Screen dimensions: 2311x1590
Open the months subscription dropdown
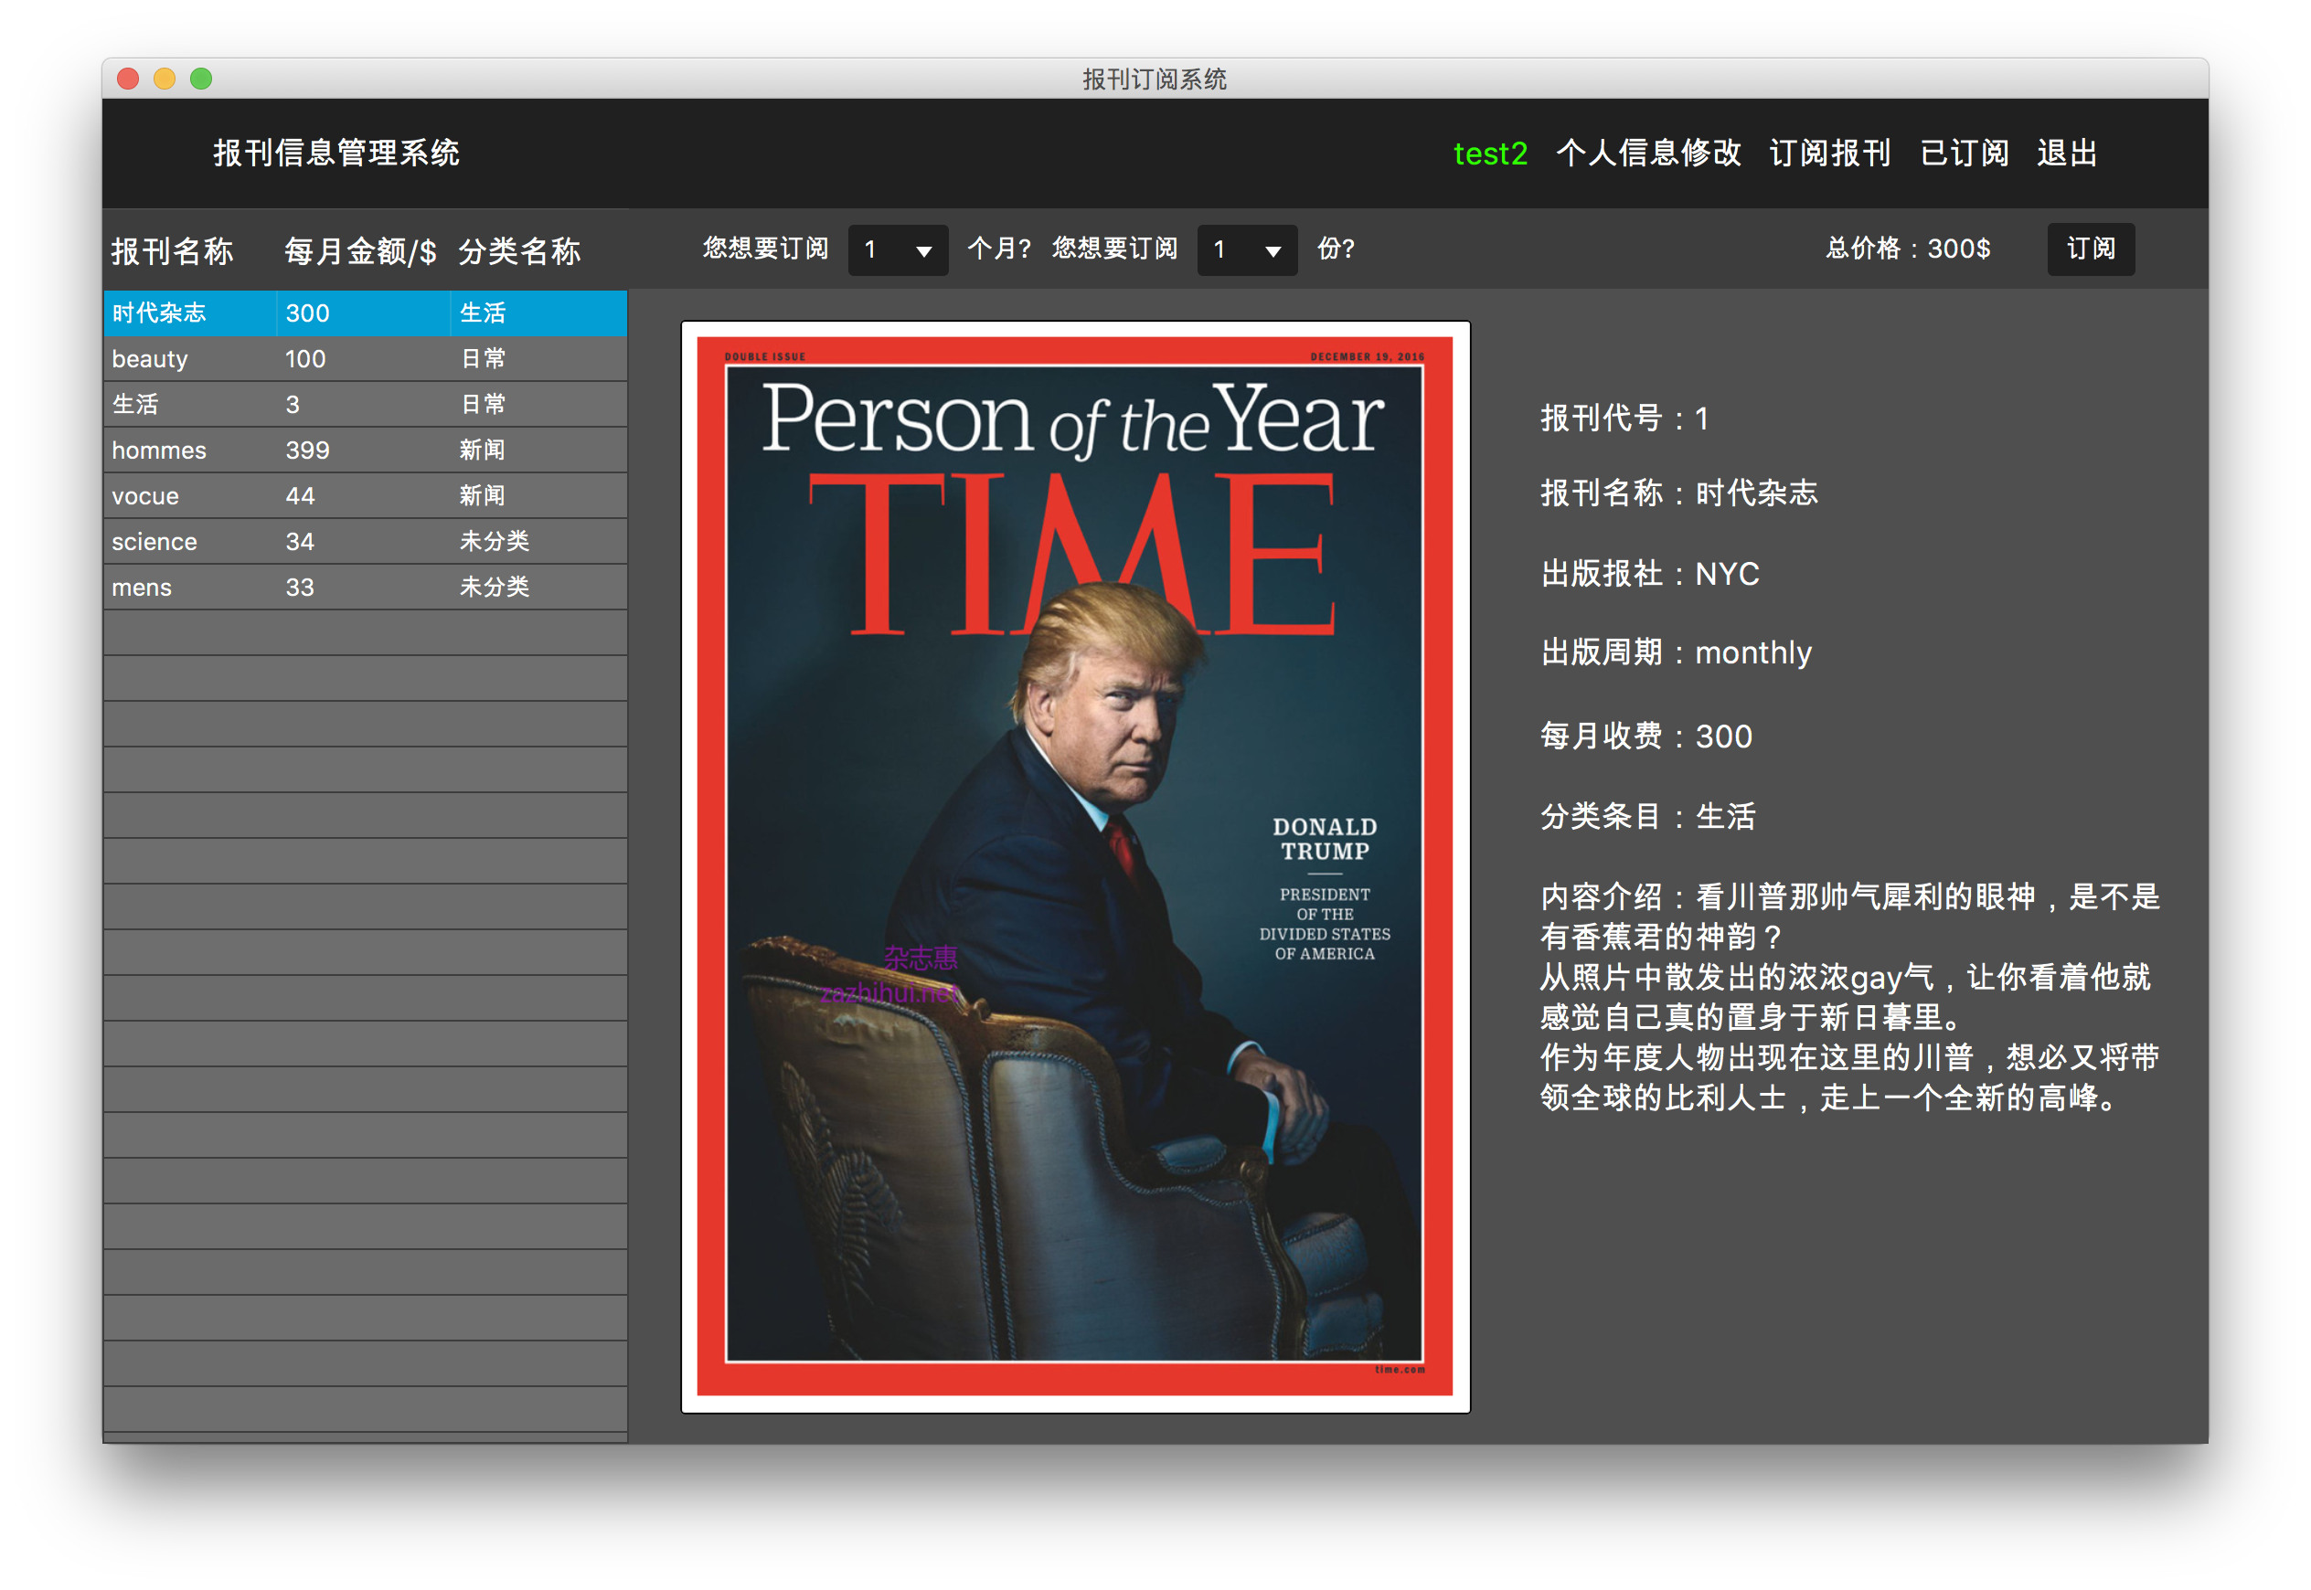tap(897, 249)
